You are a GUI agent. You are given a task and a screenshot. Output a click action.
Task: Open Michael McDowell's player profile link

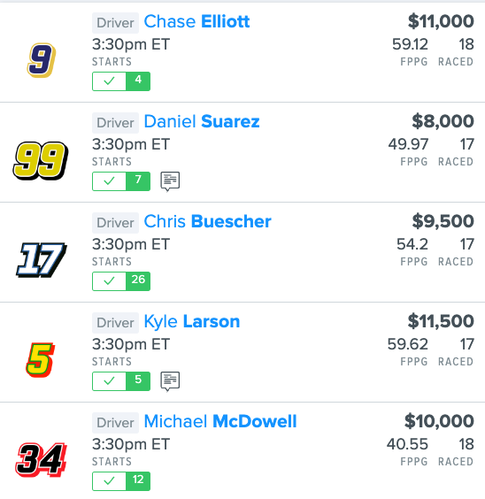coord(220,421)
